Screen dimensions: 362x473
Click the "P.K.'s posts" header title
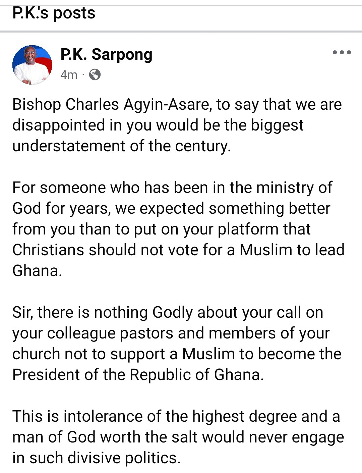[x=54, y=13]
